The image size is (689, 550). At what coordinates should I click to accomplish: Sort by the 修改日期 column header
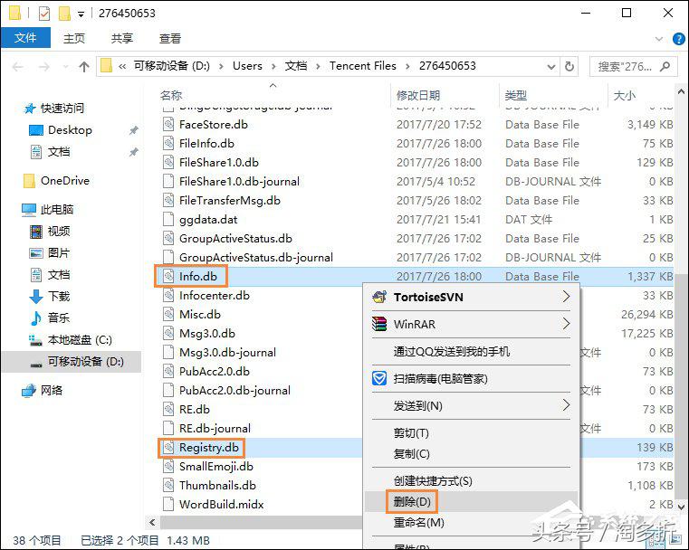pos(418,95)
